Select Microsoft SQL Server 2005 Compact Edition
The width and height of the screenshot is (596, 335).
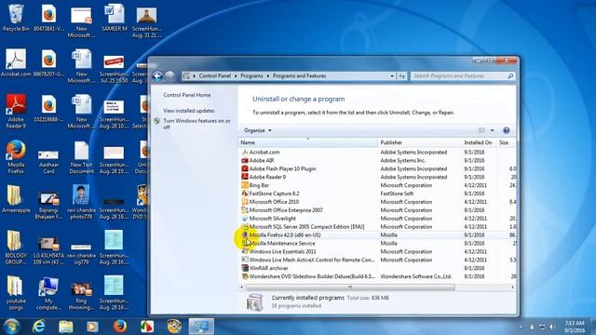tap(306, 227)
